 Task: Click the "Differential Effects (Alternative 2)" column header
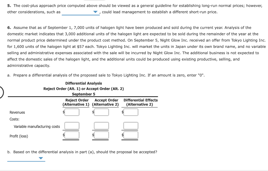click(141, 102)
